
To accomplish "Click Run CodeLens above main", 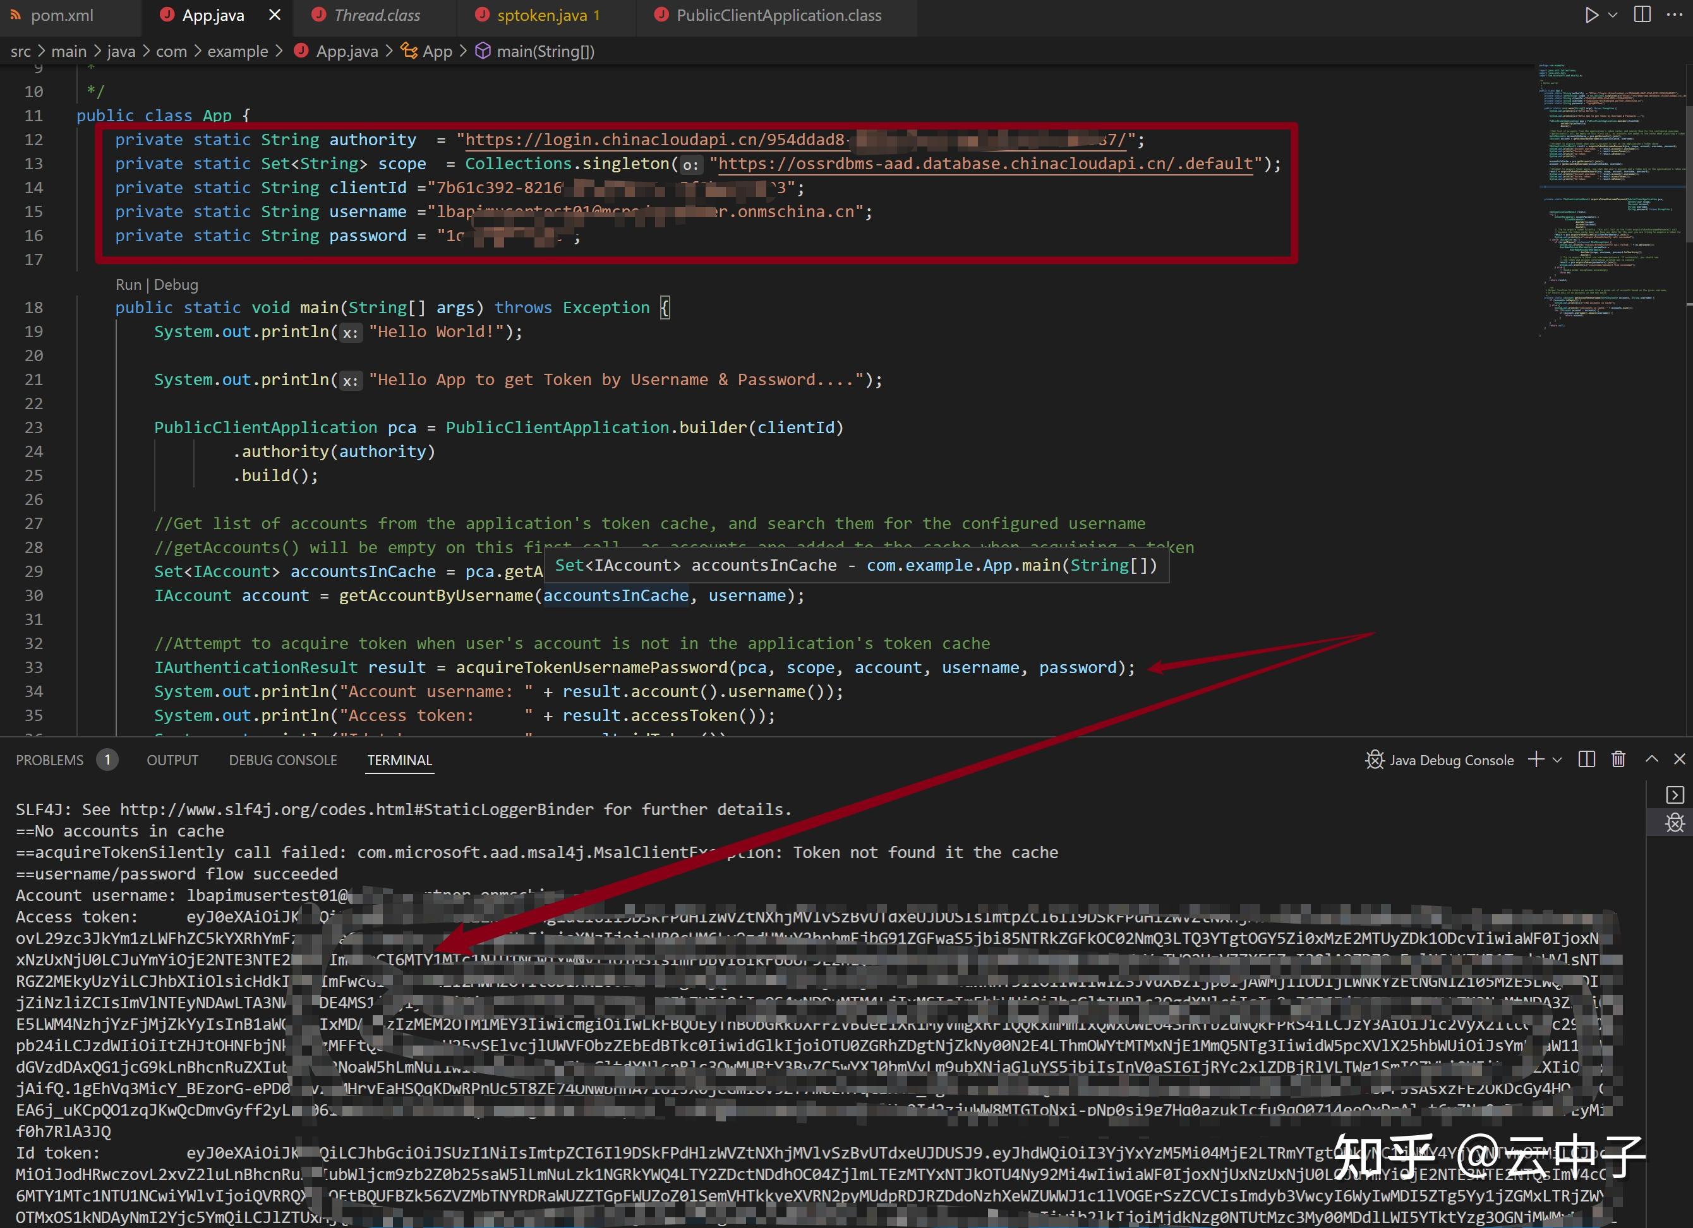I will (128, 284).
